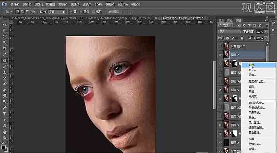Image resolution: width=277 pixels, height=153 pixels.
Task: Select the Pen tool
Action: [5, 108]
